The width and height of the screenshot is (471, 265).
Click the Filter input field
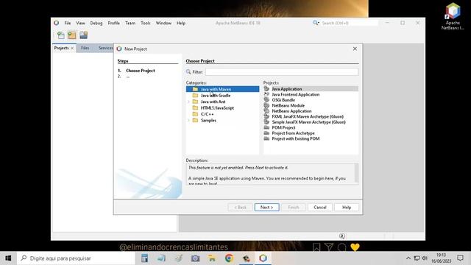(x=282, y=72)
